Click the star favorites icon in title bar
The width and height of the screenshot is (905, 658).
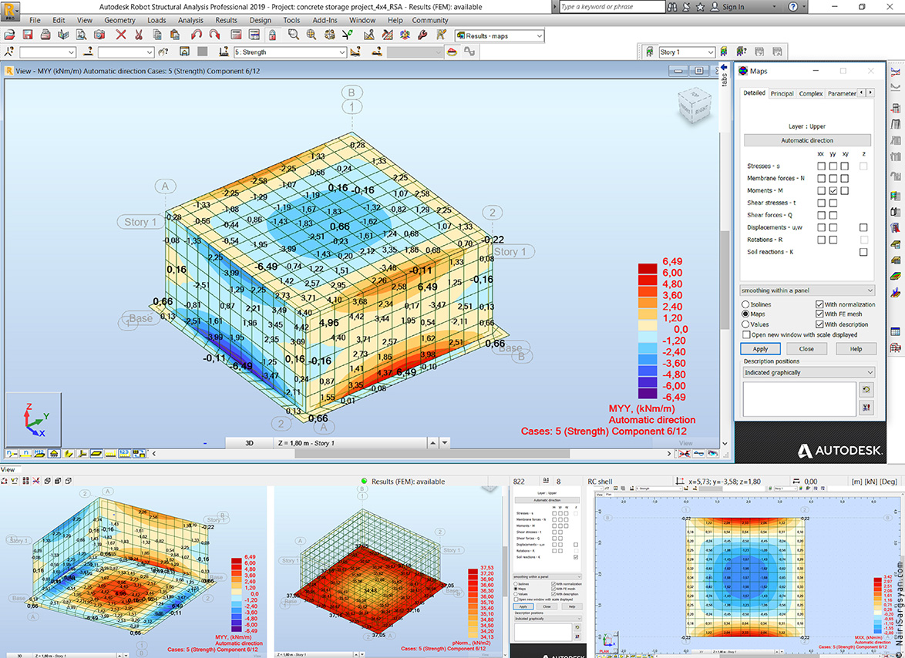(700, 7)
